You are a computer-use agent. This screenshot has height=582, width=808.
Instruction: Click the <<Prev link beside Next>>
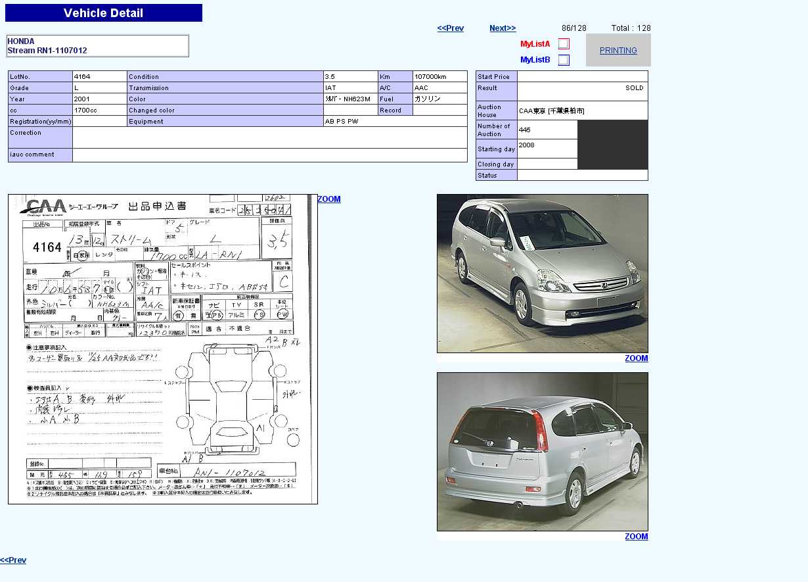pyautogui.click(x=451, y=28)
